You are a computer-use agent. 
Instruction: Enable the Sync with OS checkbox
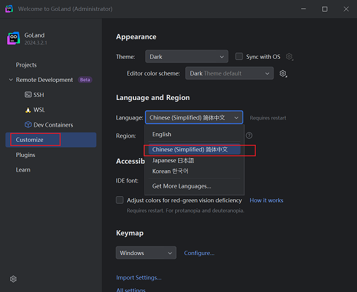point(239,56)
